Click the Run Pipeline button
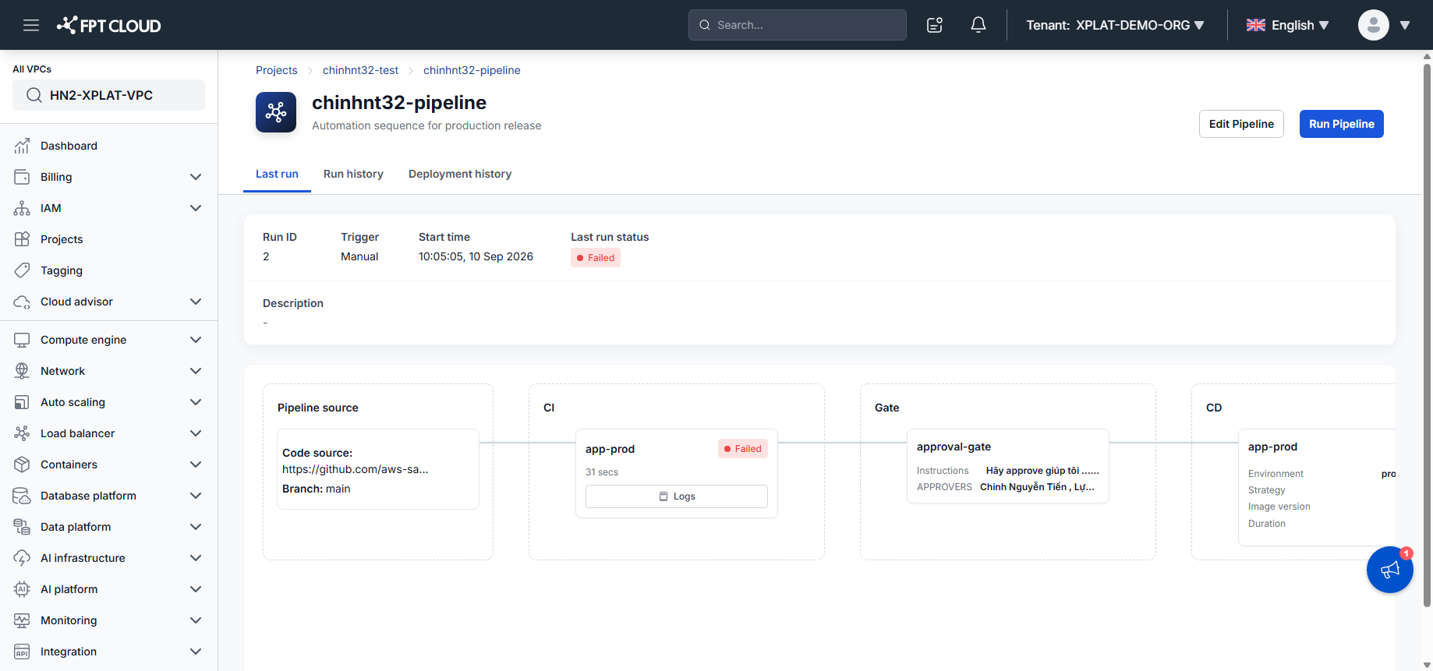 [1341, 124]
